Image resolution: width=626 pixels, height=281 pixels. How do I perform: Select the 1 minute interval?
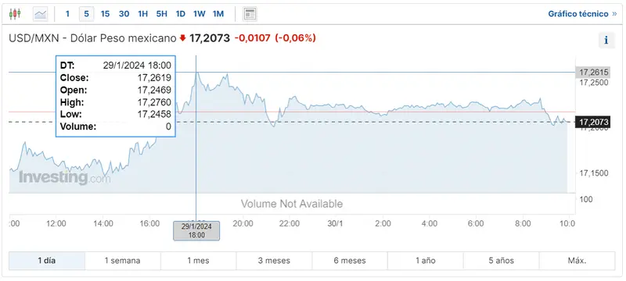pos(67,14)
